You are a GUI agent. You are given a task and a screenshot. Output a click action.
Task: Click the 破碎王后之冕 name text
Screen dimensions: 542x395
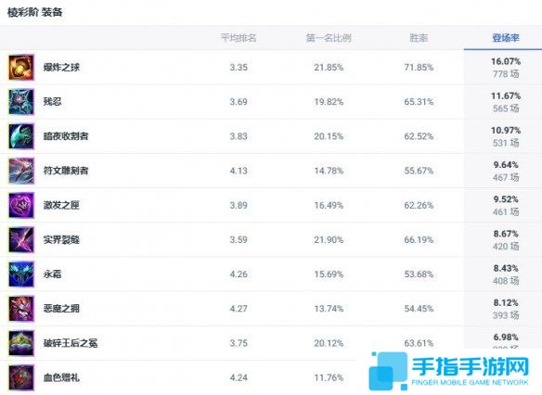point(71,343)
